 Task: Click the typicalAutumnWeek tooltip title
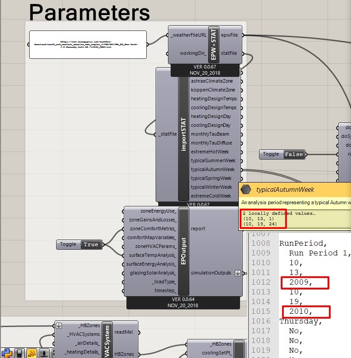coord(285,190)
